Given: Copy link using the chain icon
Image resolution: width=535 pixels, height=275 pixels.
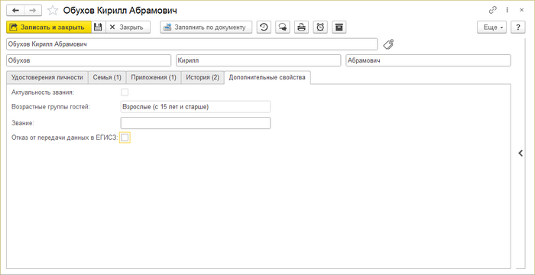Looking at the screenshot, I should click(493, 10).
